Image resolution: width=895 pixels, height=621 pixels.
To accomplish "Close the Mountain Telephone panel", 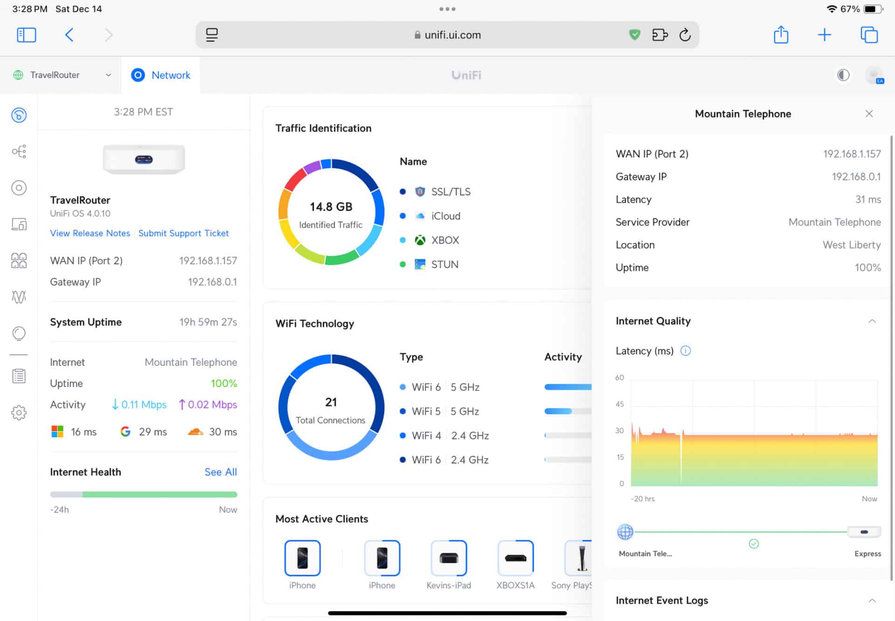I will [869, 114].
